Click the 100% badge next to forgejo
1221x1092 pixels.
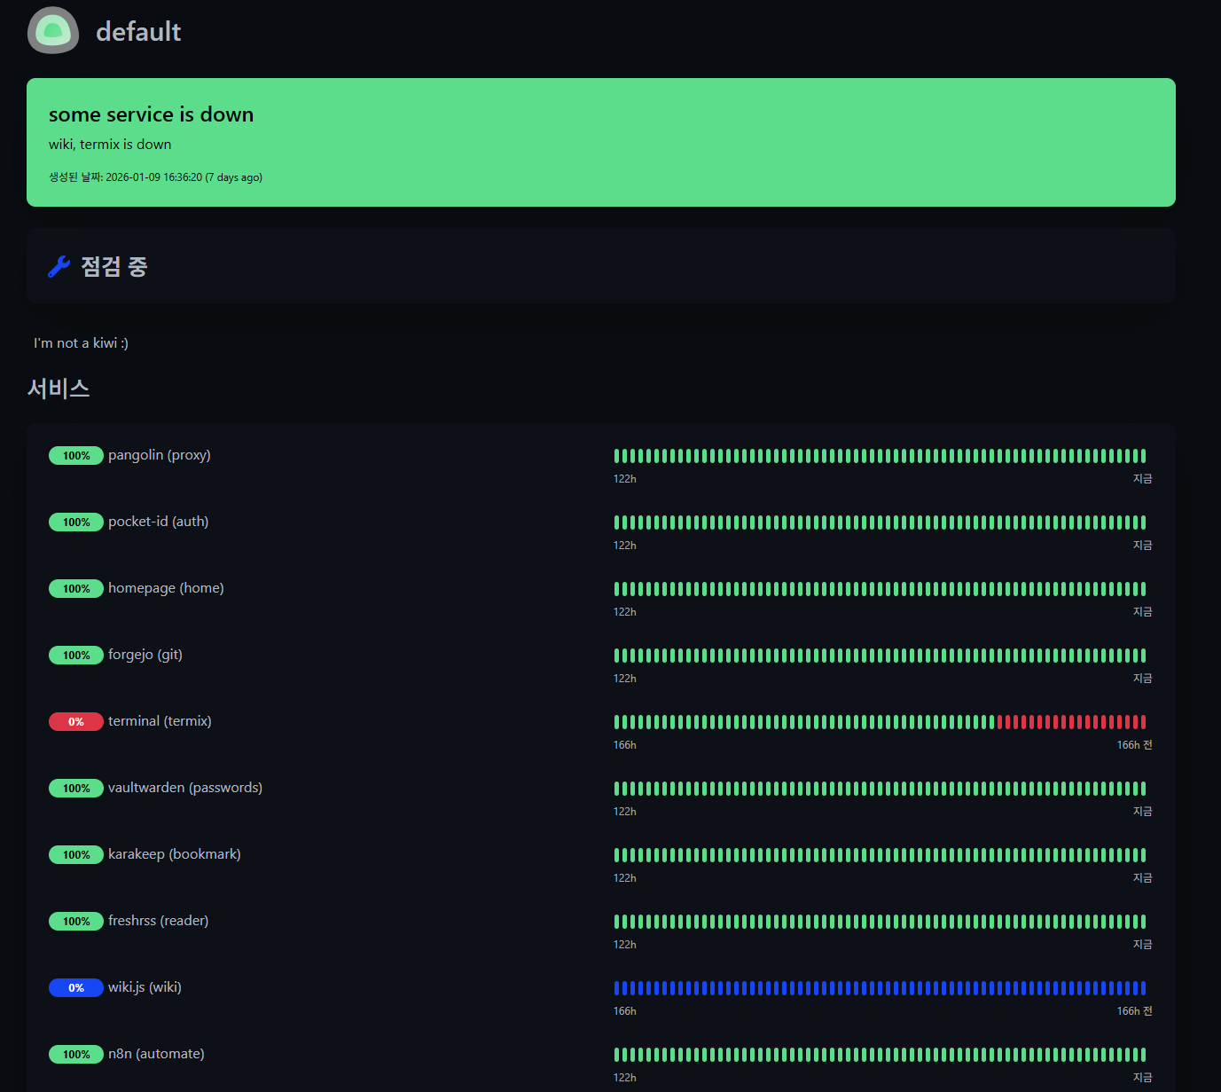(x=75, y=656)
